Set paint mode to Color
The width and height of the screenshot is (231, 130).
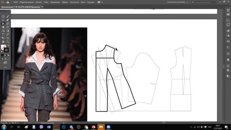2,55
